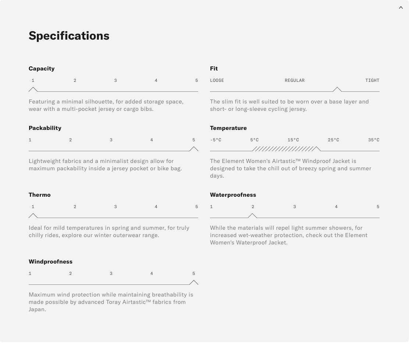This screenshot has height=345, width=409.
Task: Collapse the Specifications panel with the top chevron
Action: [x=401, y=8]
